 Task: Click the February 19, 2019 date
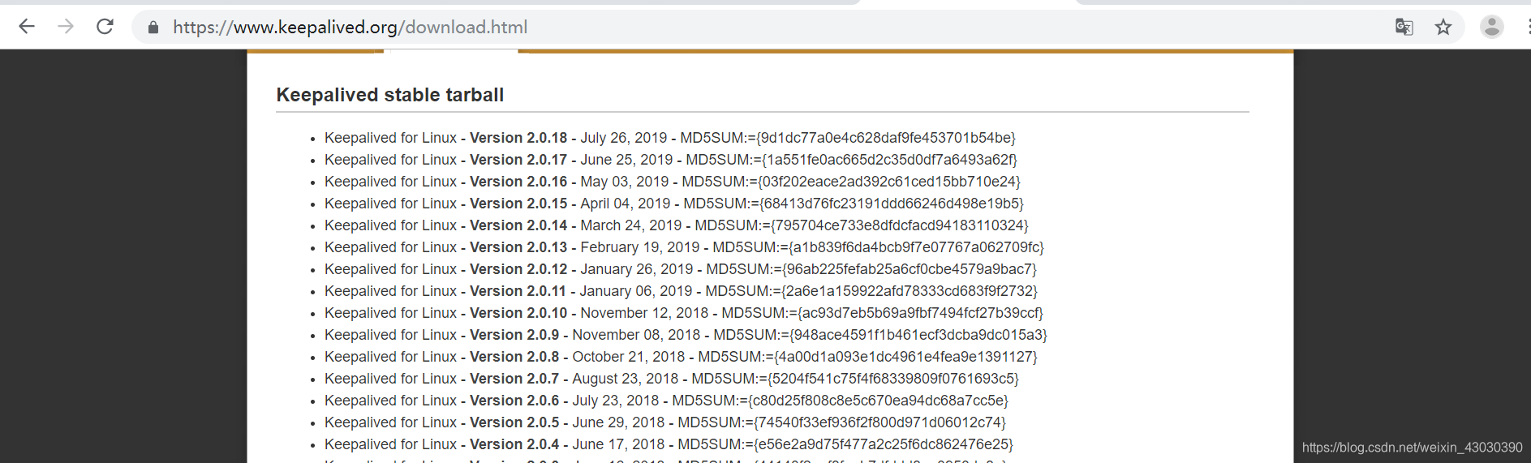coord(639,247)
